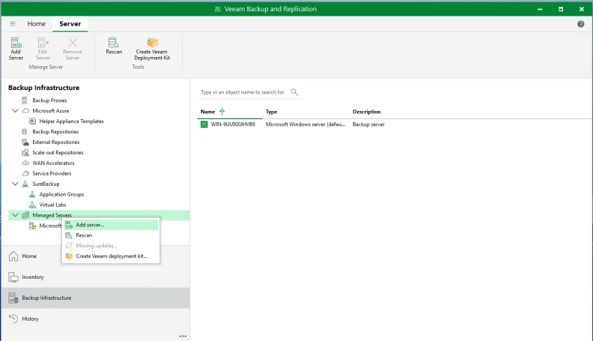Choose Create Veeam deployment kit... menu entry
The image size is (593, 341).
tap(111, 256)
